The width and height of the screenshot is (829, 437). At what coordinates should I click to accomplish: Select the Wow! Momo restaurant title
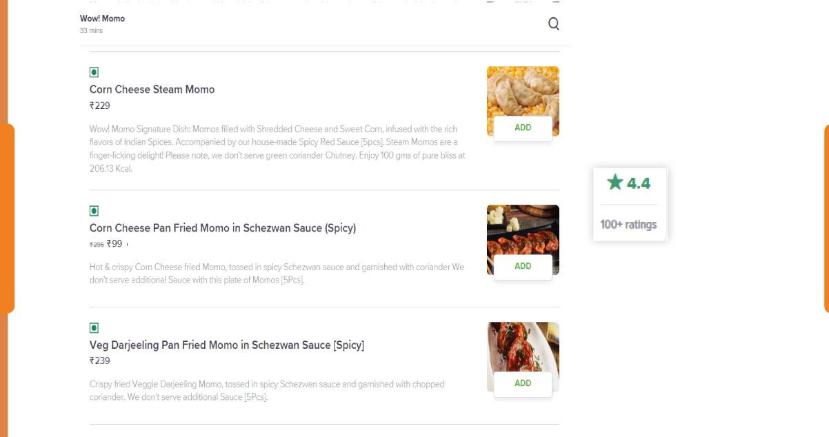[x=102, y=19]
